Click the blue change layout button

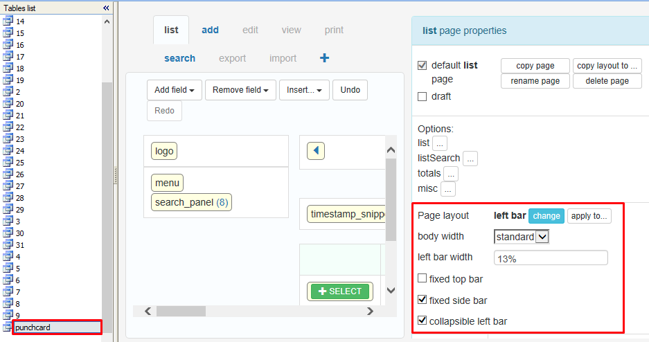click(x=546, y=216)
